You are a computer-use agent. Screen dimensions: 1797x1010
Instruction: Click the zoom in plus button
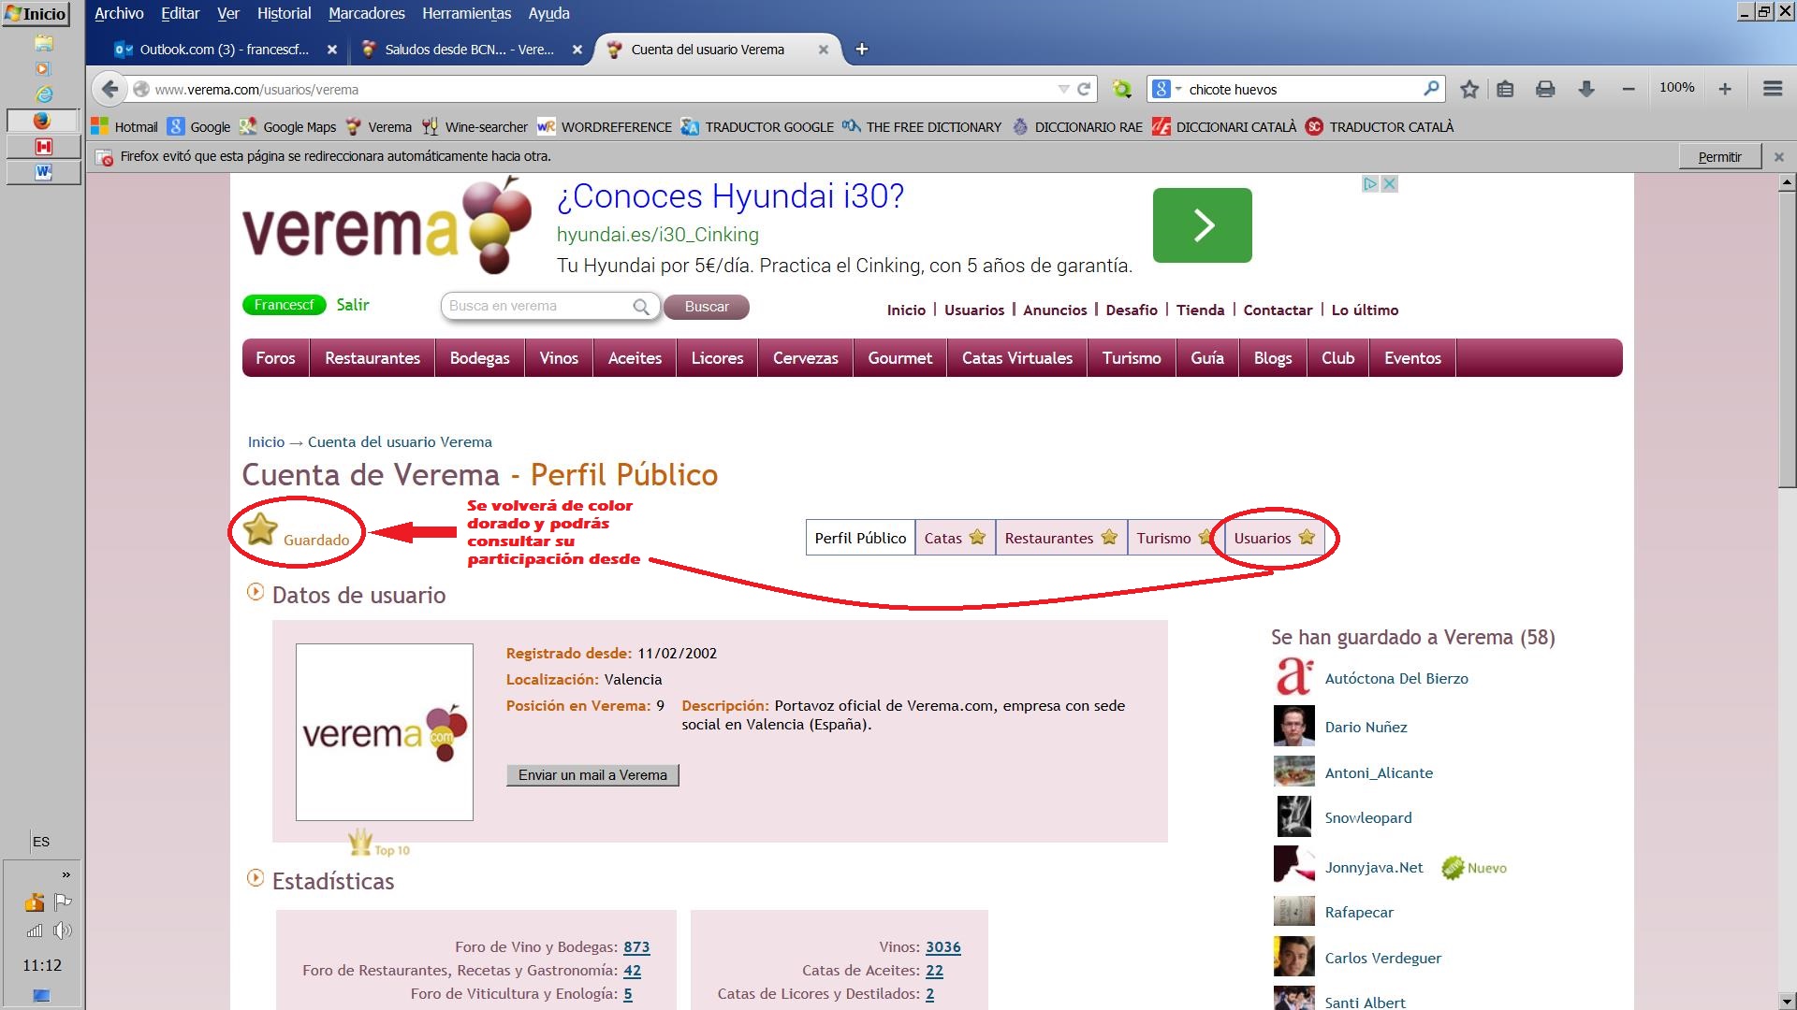point(1724,89)
